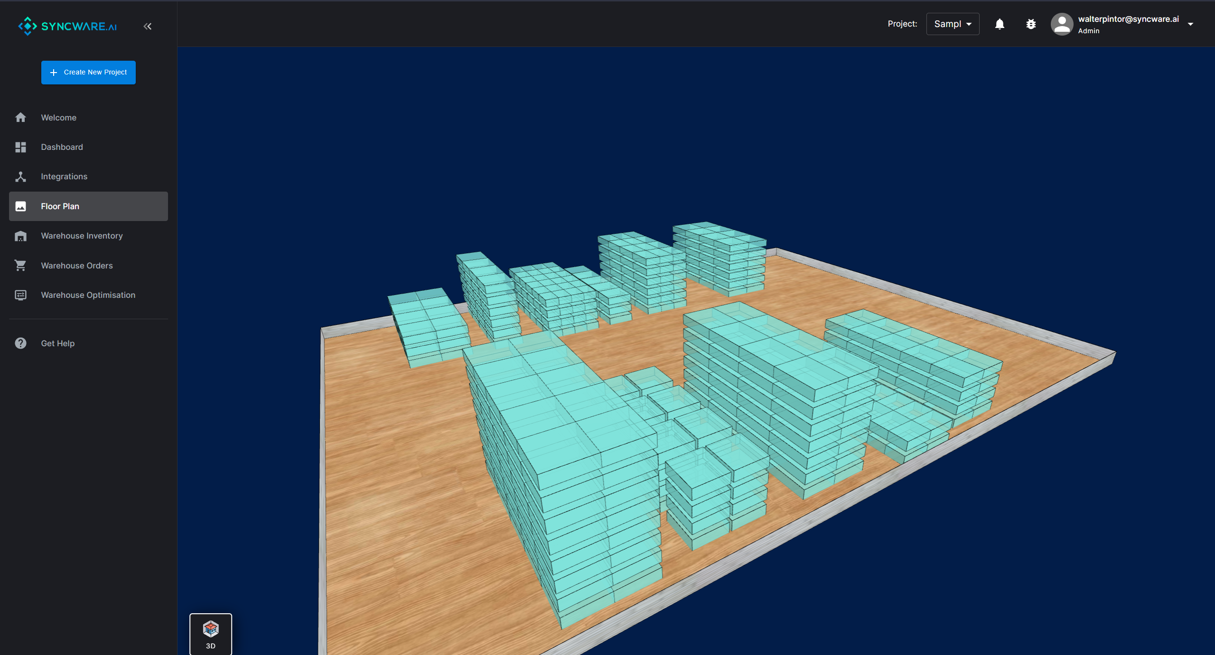The image size is (1215, 655).
Task: Click the Syncware.ai logo
Action: pos(67,26)
